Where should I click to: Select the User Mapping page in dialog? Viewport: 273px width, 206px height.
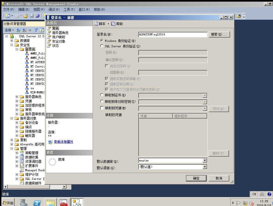(x=59, y=37)
